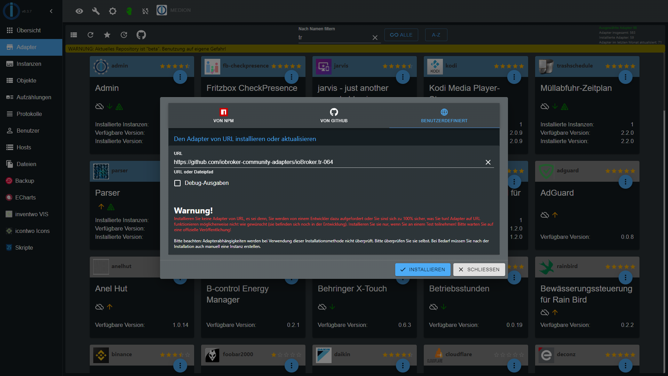The image size is (668, 376).
Task: Open Instanzen in the sidebar
Action: pos(31,64)
